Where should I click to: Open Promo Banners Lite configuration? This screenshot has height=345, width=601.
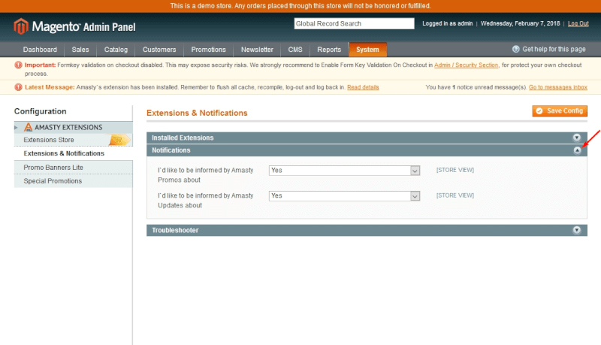click(53, 168)
